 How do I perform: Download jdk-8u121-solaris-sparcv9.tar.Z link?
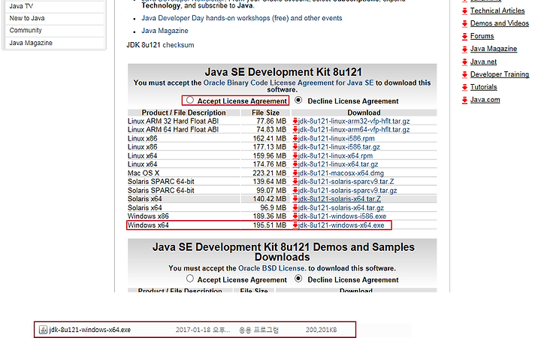click(x=346, y=182)
